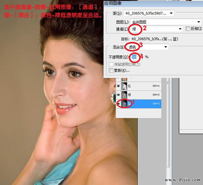The image size is (203, 185).
Task: Toggle visibility eye of the Green (绿) channel
Action: [118, 95]
